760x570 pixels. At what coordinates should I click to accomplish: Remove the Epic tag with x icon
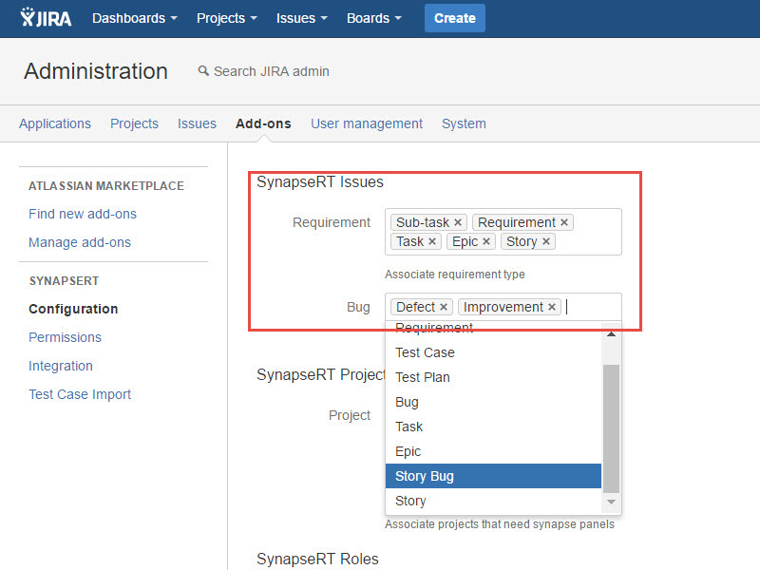[486, 242]
